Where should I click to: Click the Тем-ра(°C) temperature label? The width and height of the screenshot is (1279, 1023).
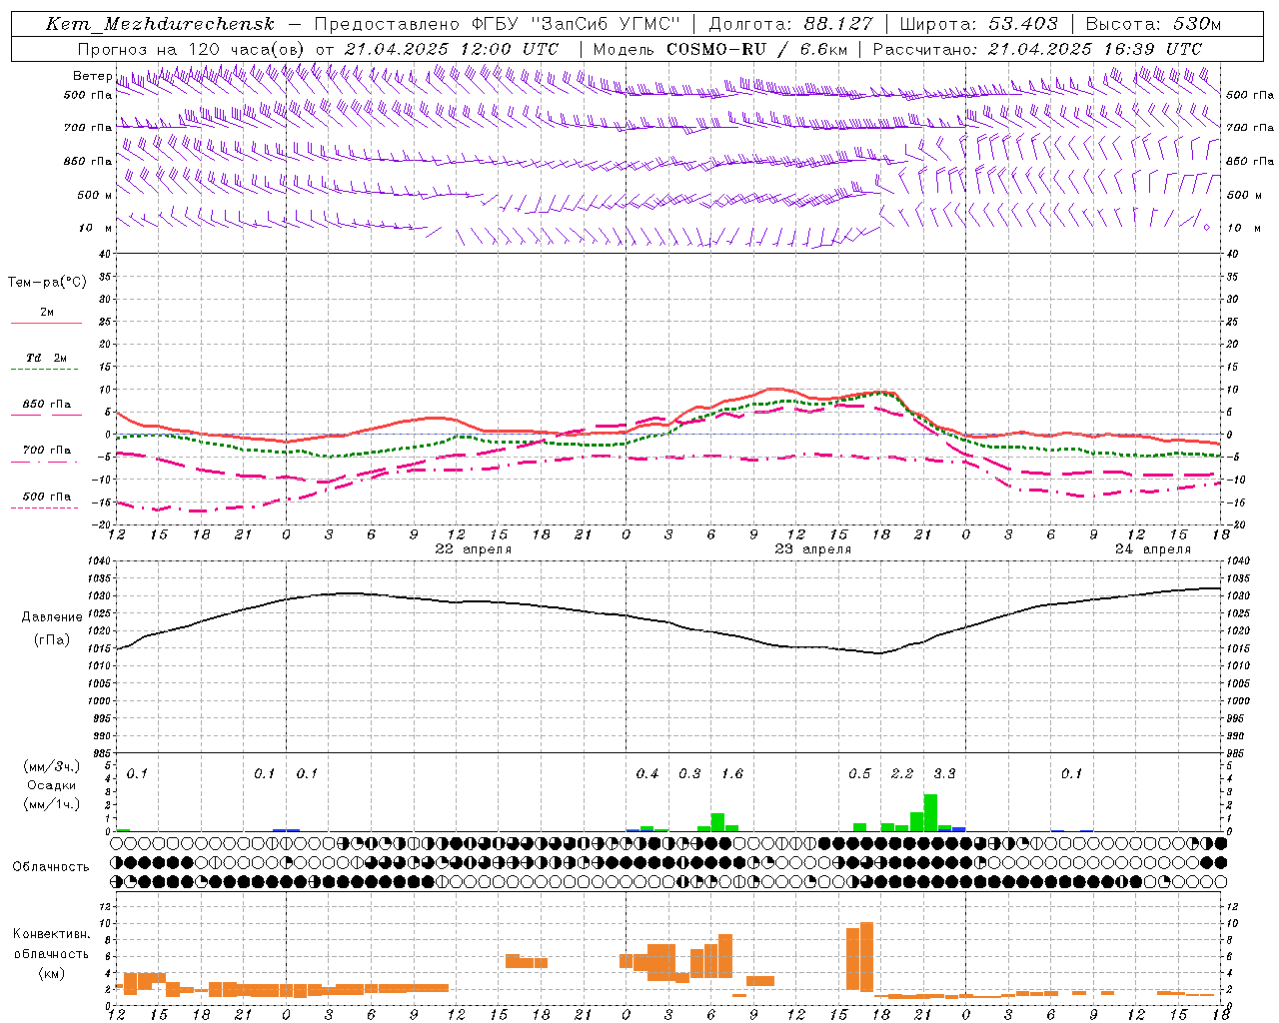click(47, 283)
